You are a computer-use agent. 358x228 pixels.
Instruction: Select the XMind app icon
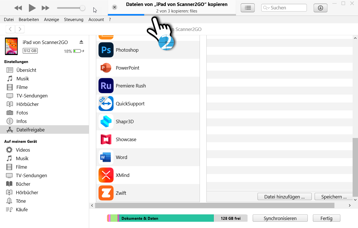(x=106, y=175)
